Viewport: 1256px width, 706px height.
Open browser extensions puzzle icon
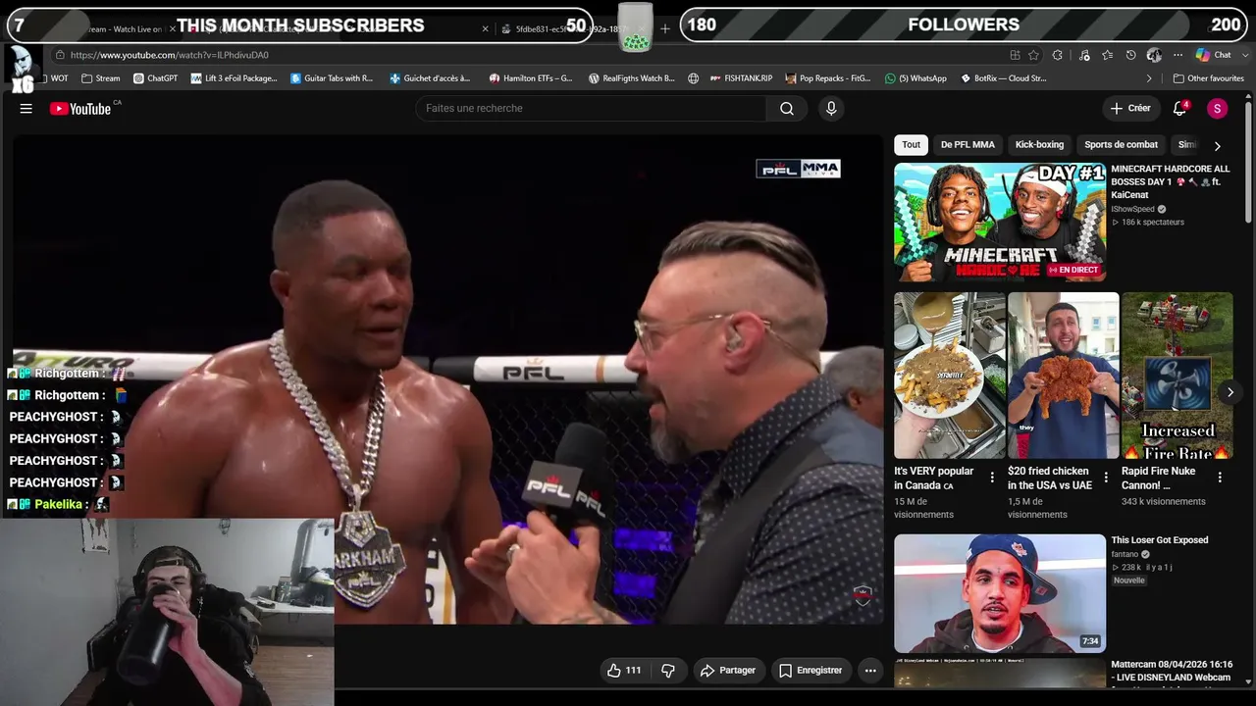[x=1058, y=55]
